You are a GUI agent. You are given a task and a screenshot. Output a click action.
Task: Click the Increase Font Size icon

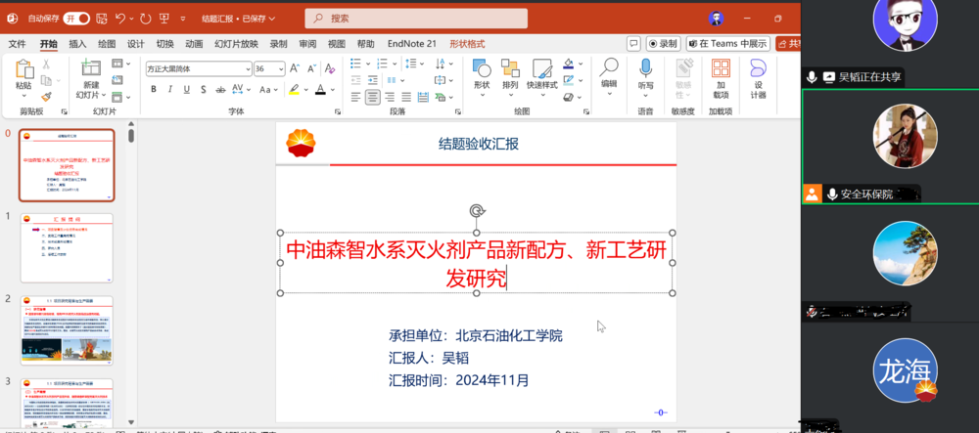tap(294, 68)
